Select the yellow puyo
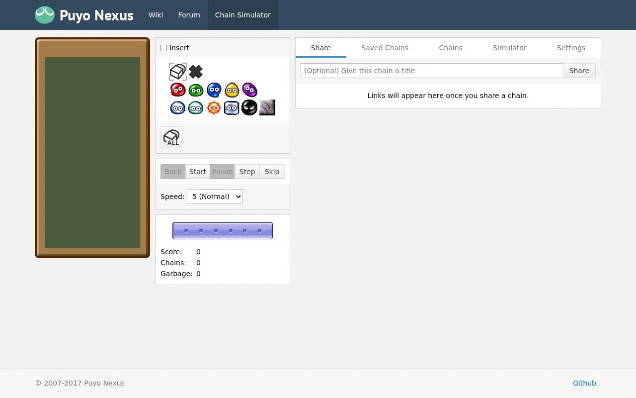This screenshot has height=398, width=636. [232, 90]
